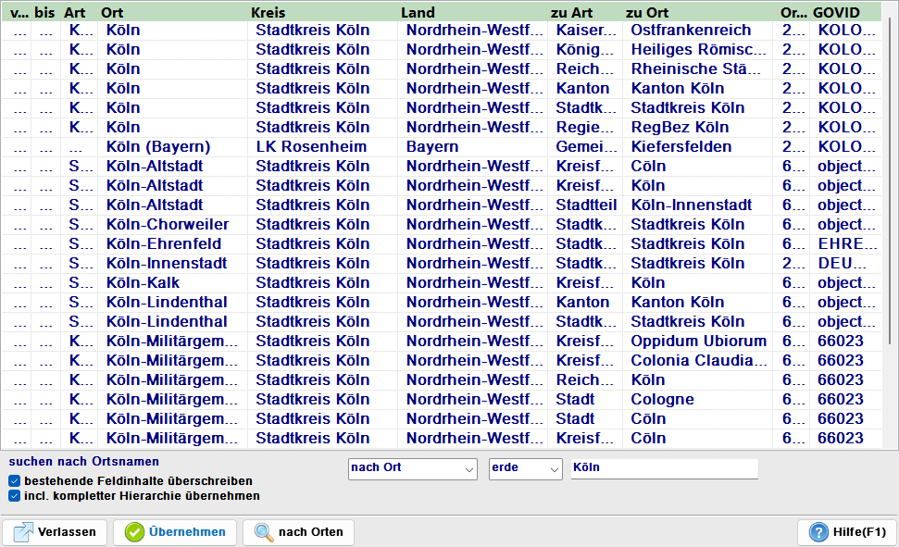Click the magnifier icon for nach Orten
Viewport: 899px width, 547px height.
click(264, 532)
